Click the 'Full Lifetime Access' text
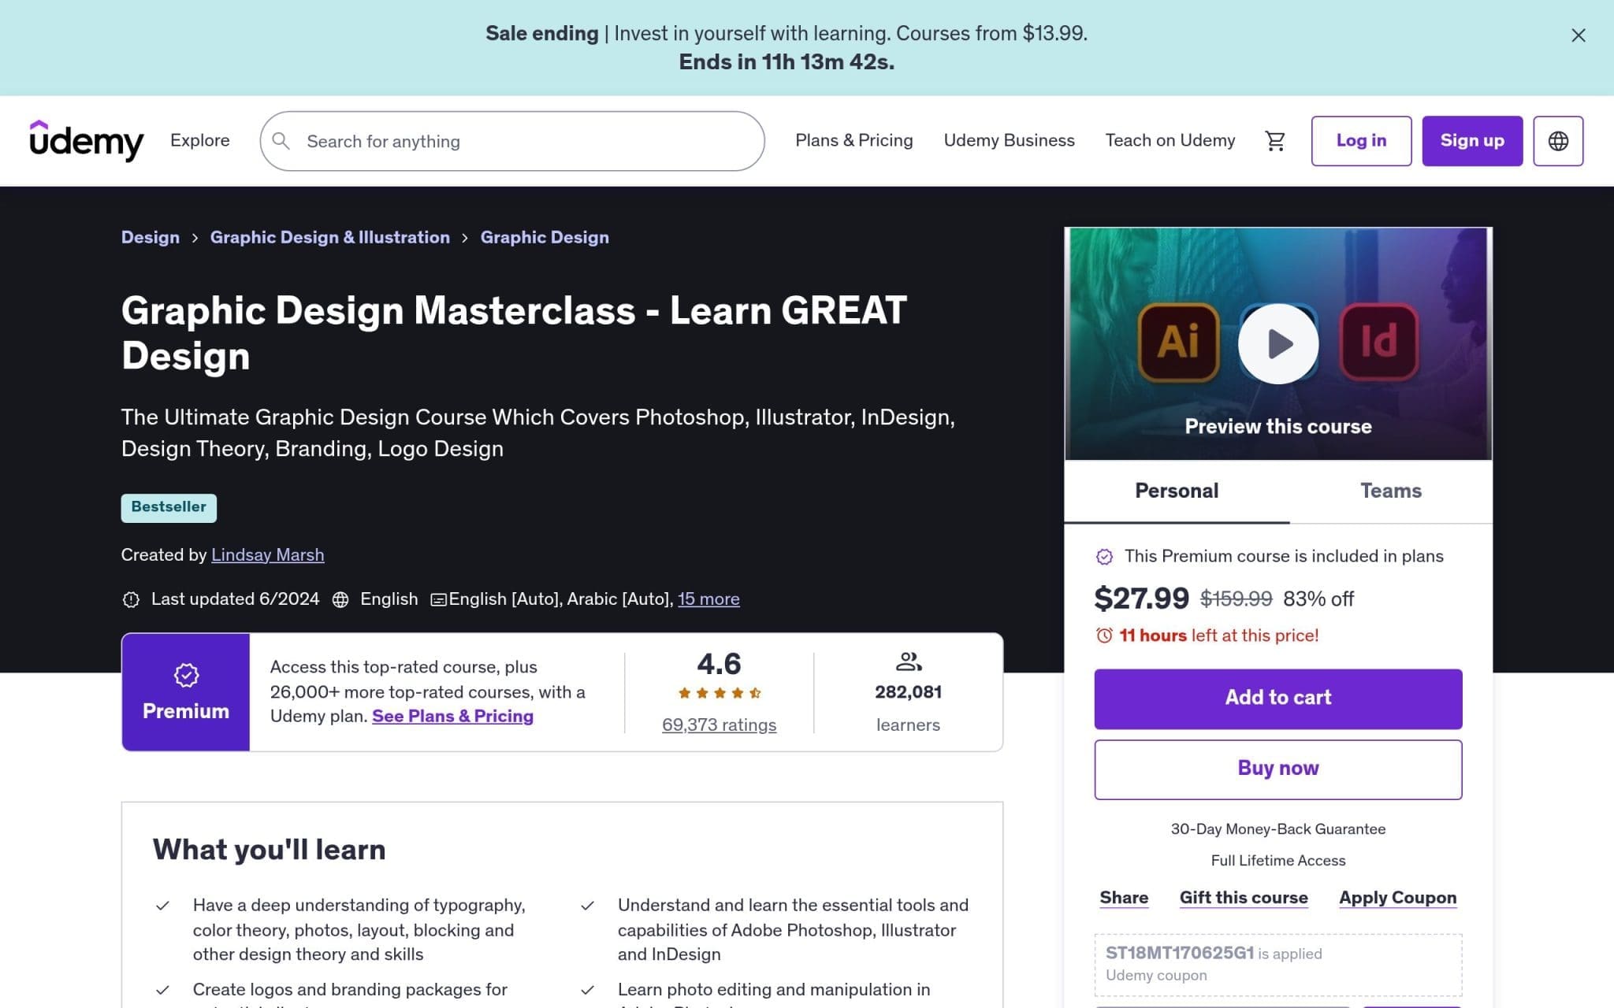 tap(1277, 861)
